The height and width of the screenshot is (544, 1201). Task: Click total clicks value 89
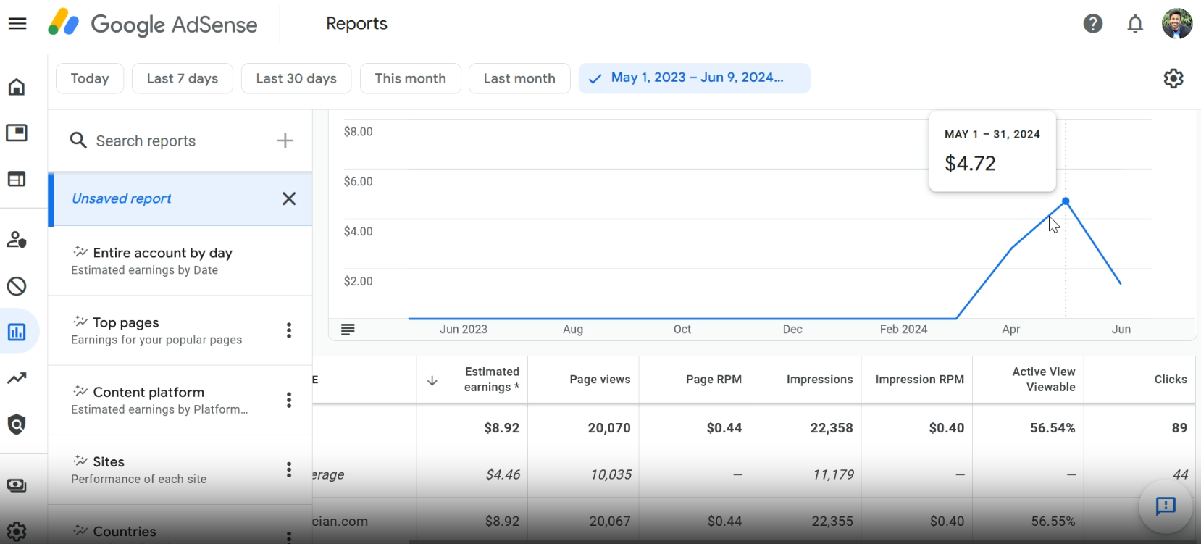[x=1179, y=428]
